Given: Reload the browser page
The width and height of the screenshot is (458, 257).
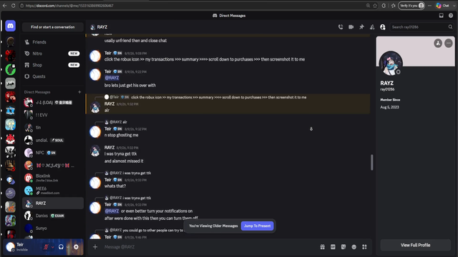Looking at the screenshot, I should [13, 6].
